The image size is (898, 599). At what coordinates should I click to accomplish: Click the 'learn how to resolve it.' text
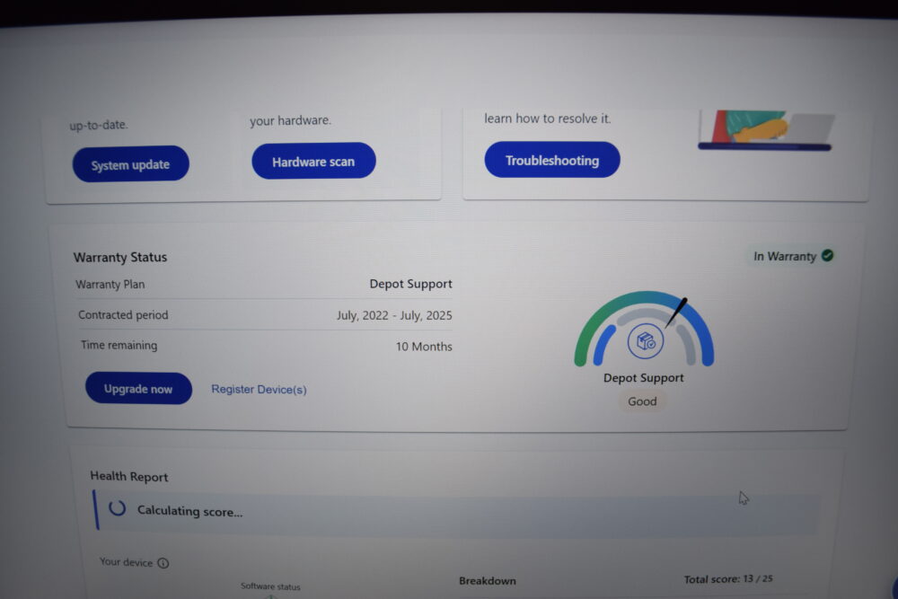point(548,119)
